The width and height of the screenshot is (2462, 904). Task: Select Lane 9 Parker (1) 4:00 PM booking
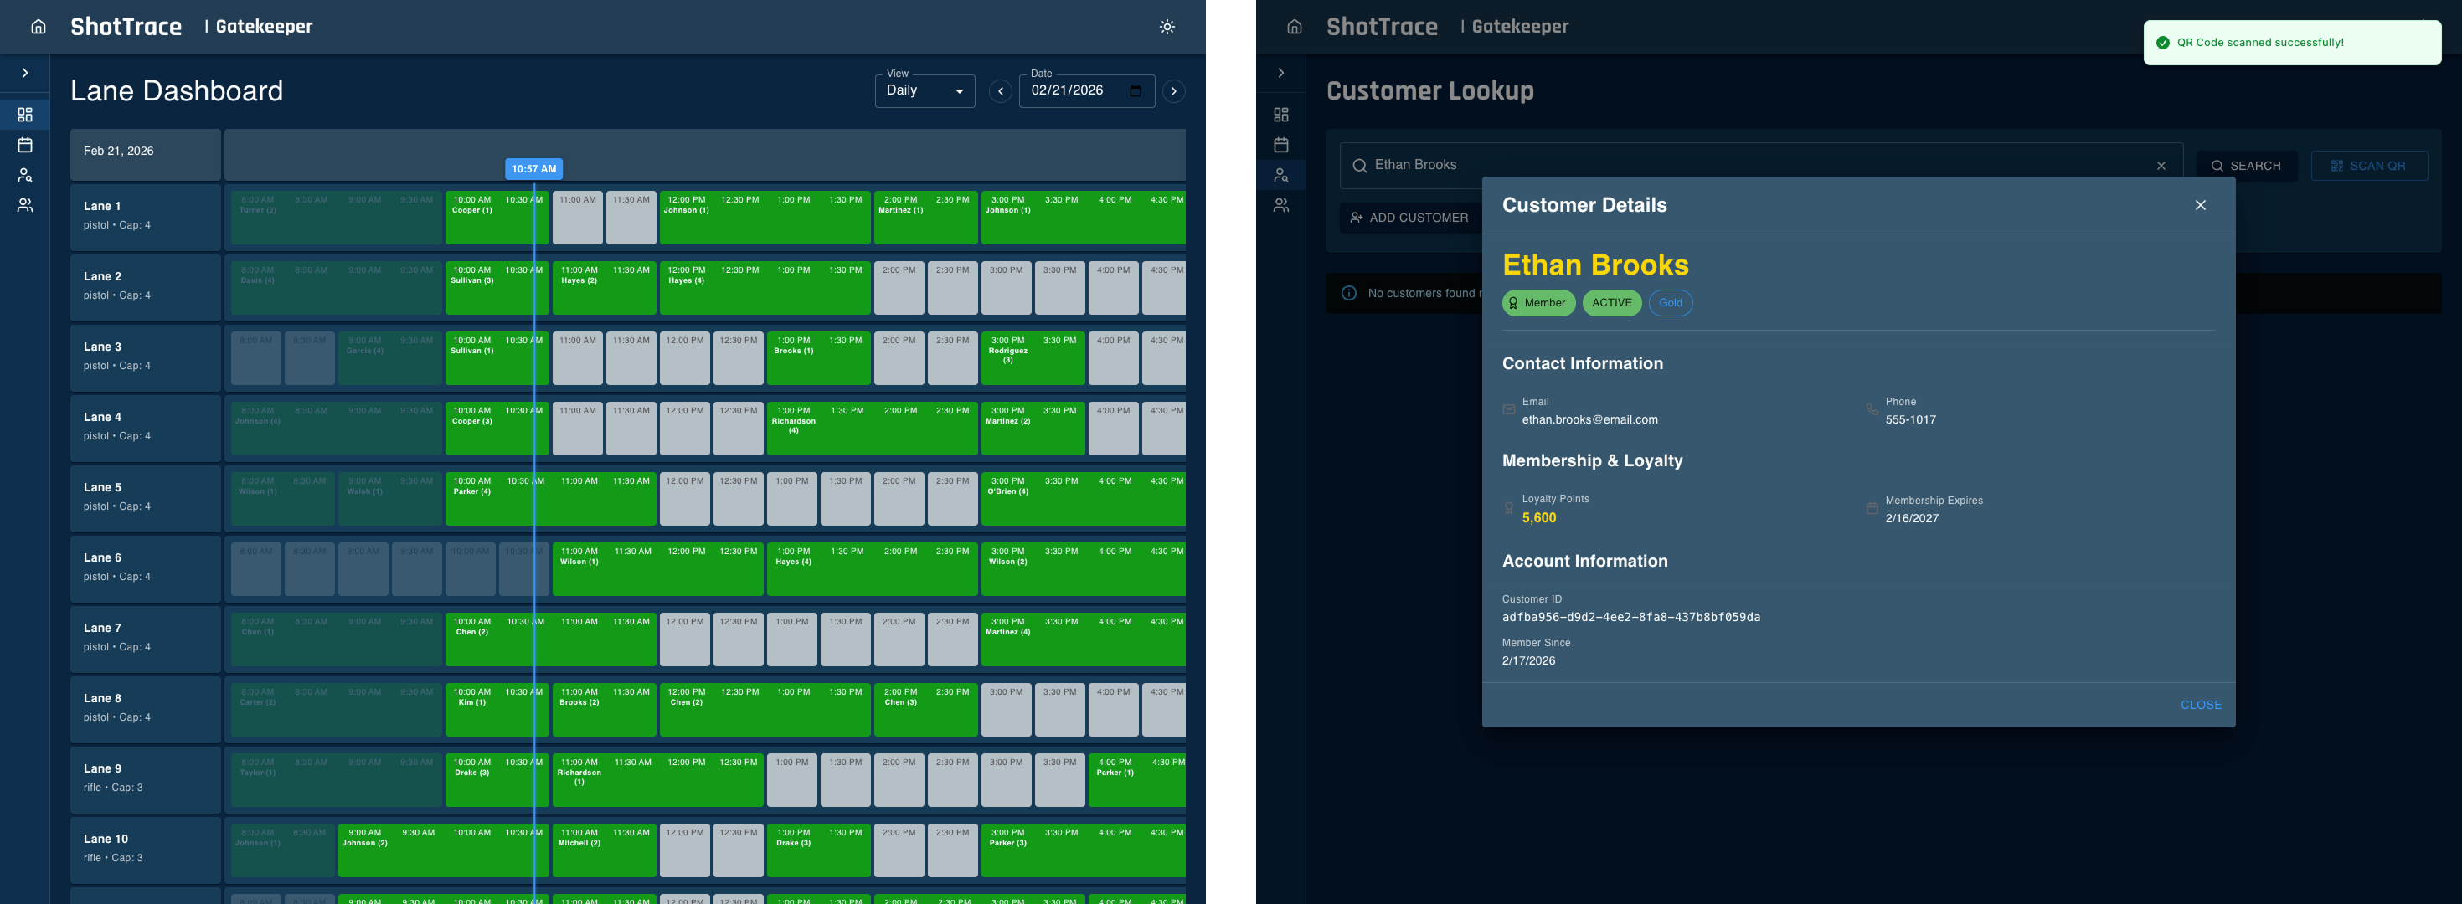point(1136,780)
